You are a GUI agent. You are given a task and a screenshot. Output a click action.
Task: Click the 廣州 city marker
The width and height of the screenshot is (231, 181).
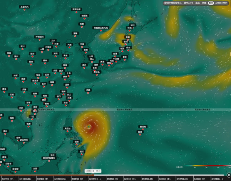(x=44, y=100)
